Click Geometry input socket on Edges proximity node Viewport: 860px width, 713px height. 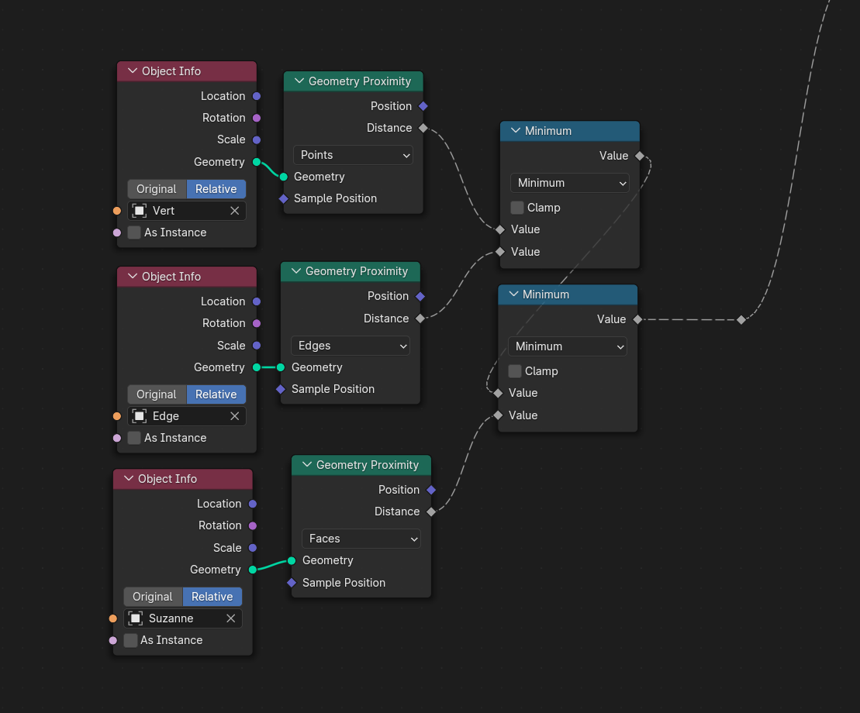click(x=281, y=367)
